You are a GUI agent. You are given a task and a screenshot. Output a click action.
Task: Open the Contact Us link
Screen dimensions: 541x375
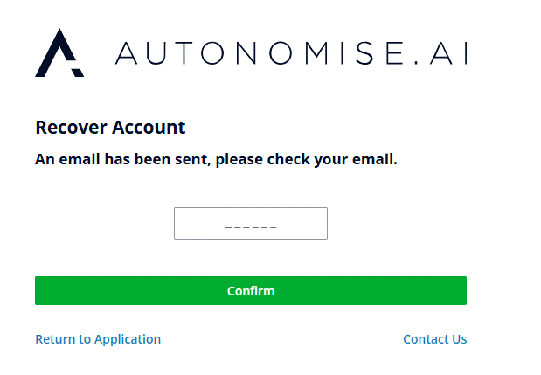[x=435, y=339]
